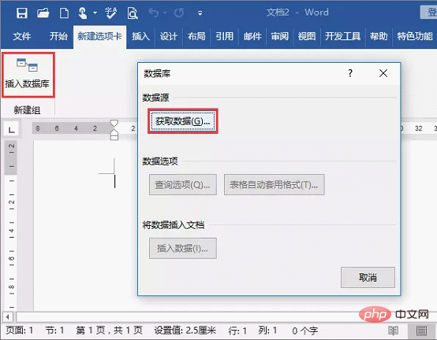This screenshot has width=437, height=340.
Task: Open the Undo history dropdown
Action: pyautogui.click(x=165, y=13)
